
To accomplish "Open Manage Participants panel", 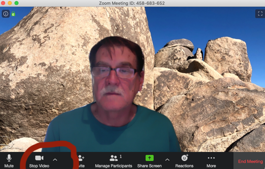I will pyautogui.click(x=114, y=161).
